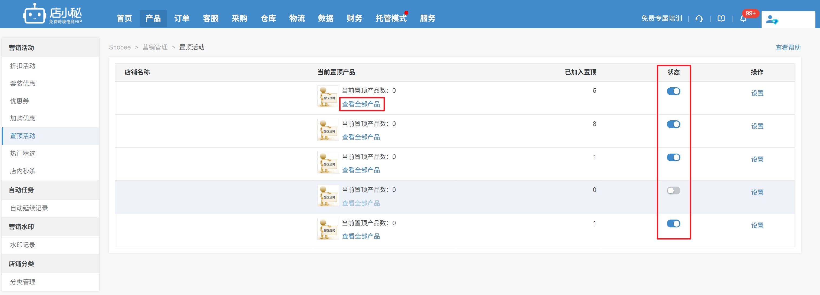Open the 查看帮助 link
The image size is (820, 295).
pyautogui.click(x=788, y=47)
